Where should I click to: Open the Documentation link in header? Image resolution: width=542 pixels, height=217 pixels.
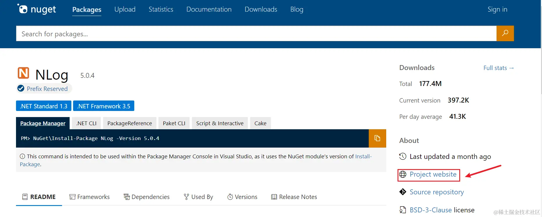(209, 9)
